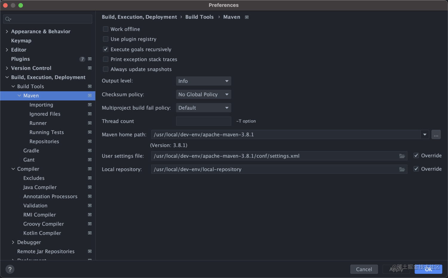Click the search magnifier icon in sidebar
The height and width of the screenshot is (278, 448).
point(8,19)
